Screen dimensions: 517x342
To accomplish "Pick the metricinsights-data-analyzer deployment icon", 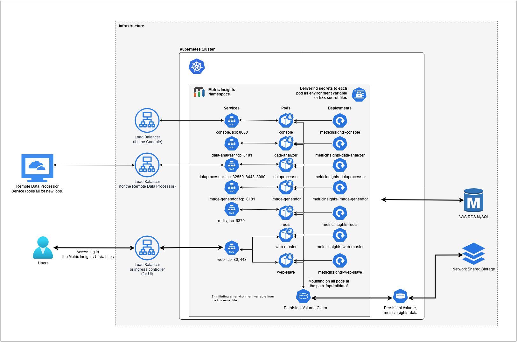I will tap(340, 143).
